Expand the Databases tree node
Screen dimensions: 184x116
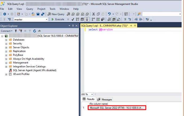pyautogui.click(x=6, y=40)
